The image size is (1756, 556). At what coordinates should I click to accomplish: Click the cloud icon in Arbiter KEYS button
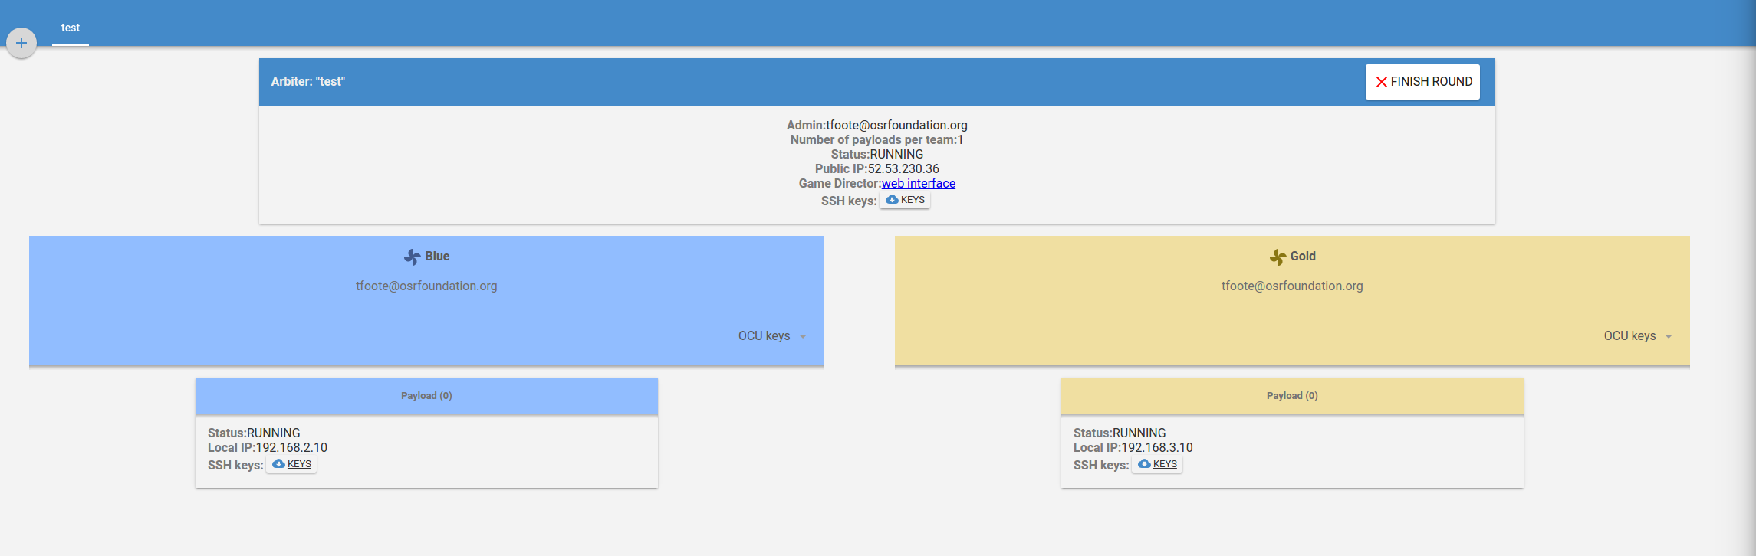(892, 199)
